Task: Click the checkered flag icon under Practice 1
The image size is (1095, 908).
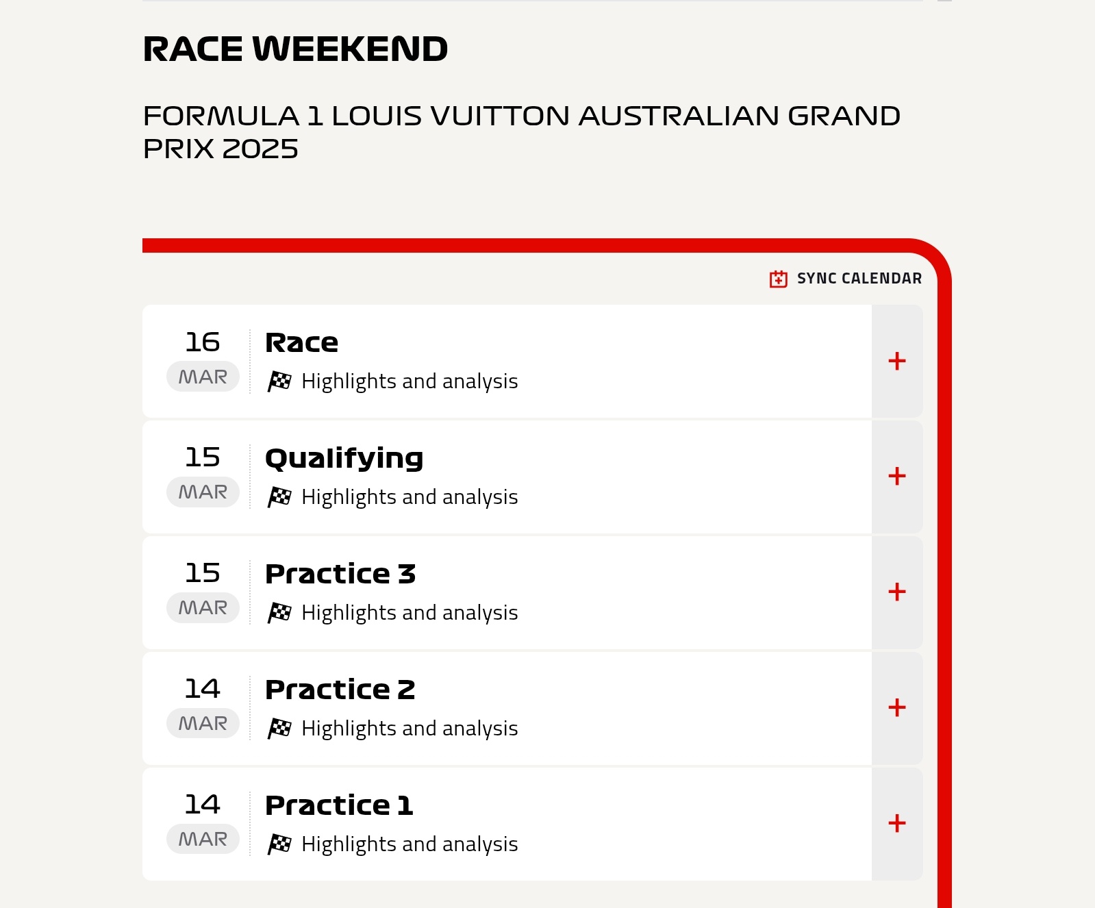Action: tap(279, 844)
